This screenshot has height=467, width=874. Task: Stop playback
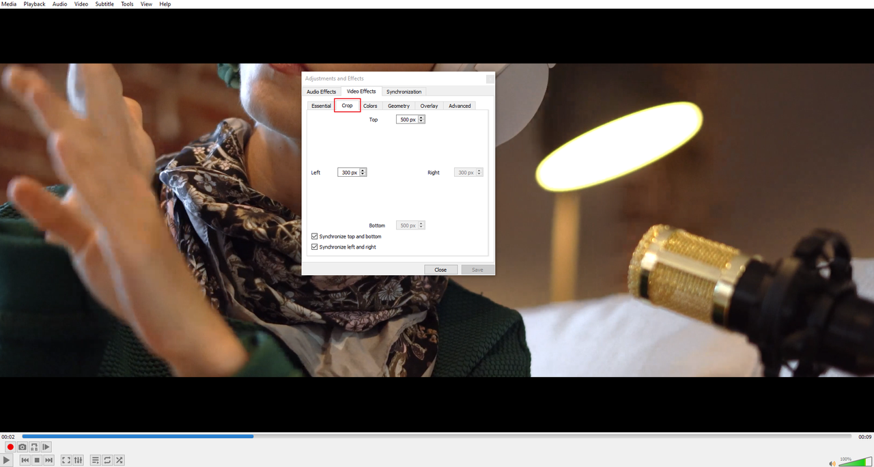tap(37, 461)
